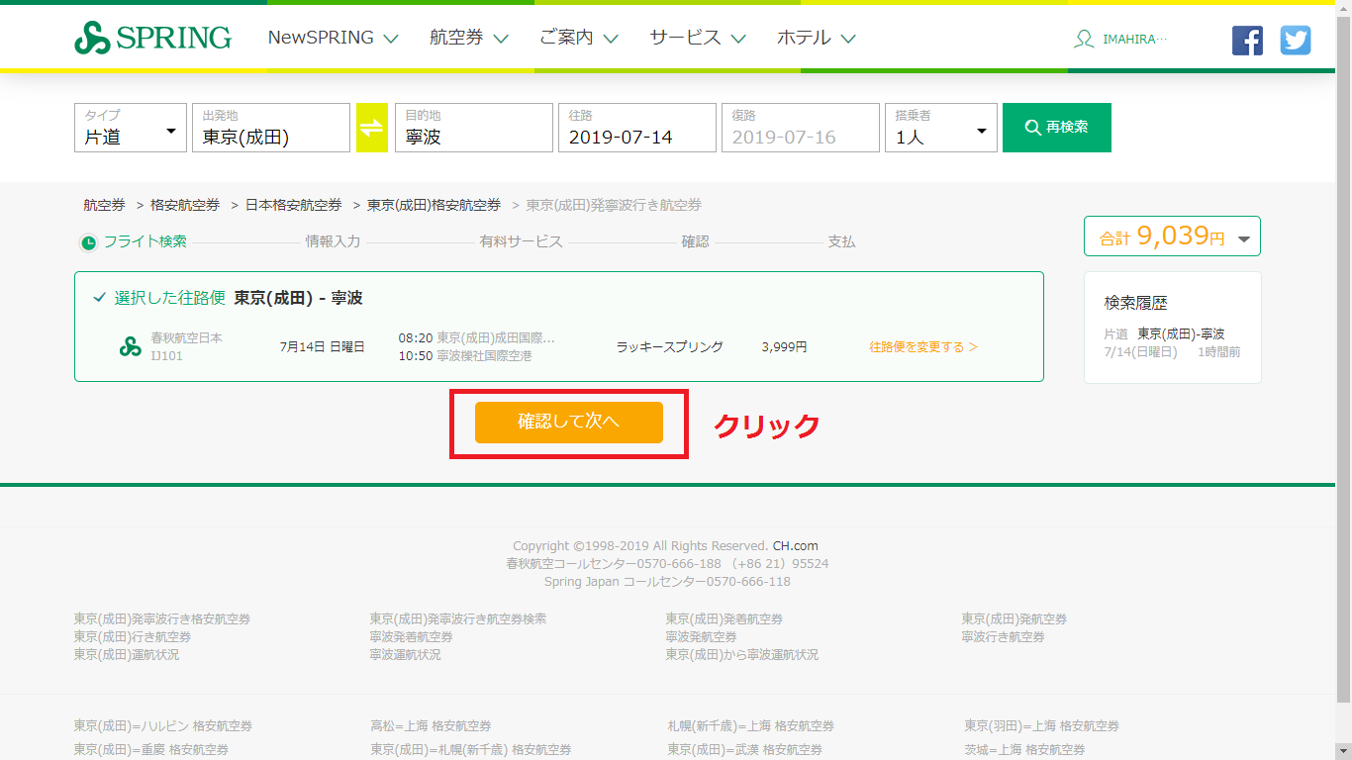Open the 東京(成田)-寧波 search history entry
This screenshot has height=760, width=1352.
[x=1180, y=334]
